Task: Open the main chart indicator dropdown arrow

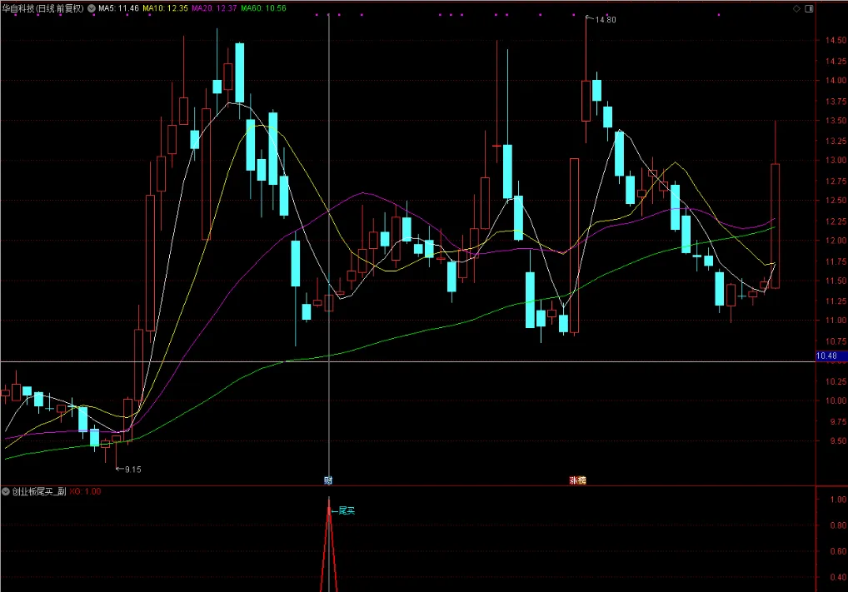Action: [92, 8]
